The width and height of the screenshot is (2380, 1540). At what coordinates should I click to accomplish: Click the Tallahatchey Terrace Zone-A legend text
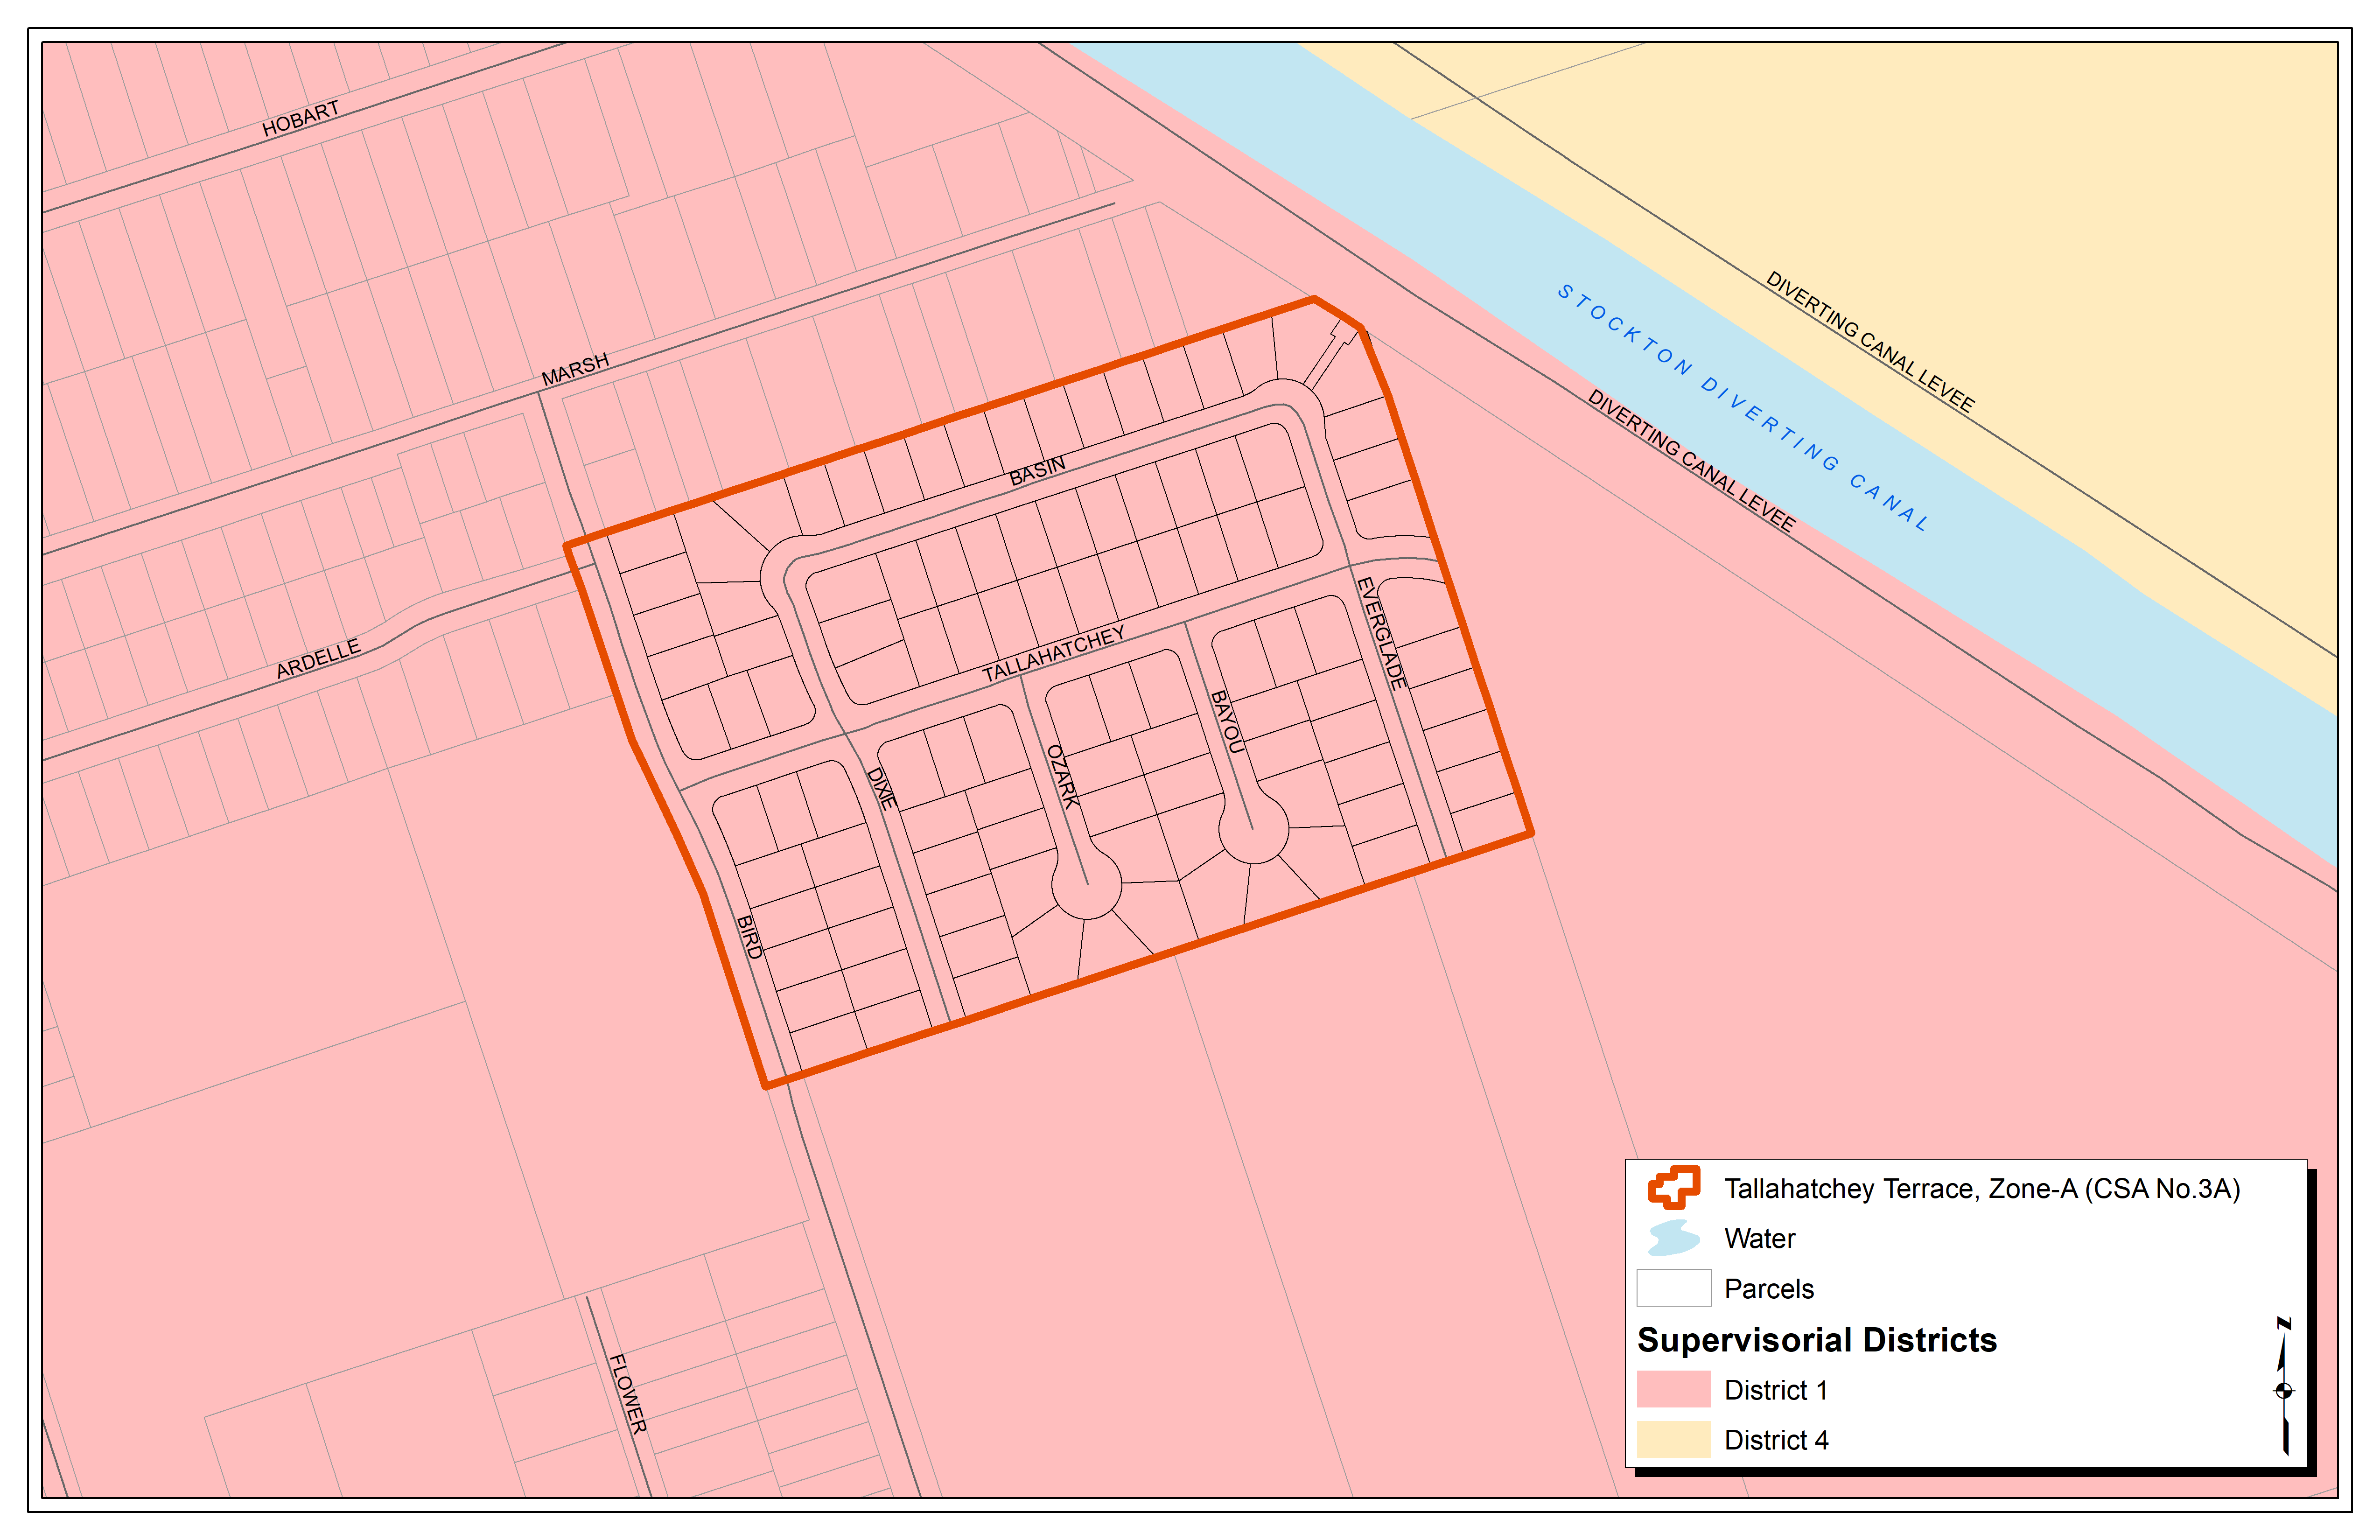pos(1981,1188)
